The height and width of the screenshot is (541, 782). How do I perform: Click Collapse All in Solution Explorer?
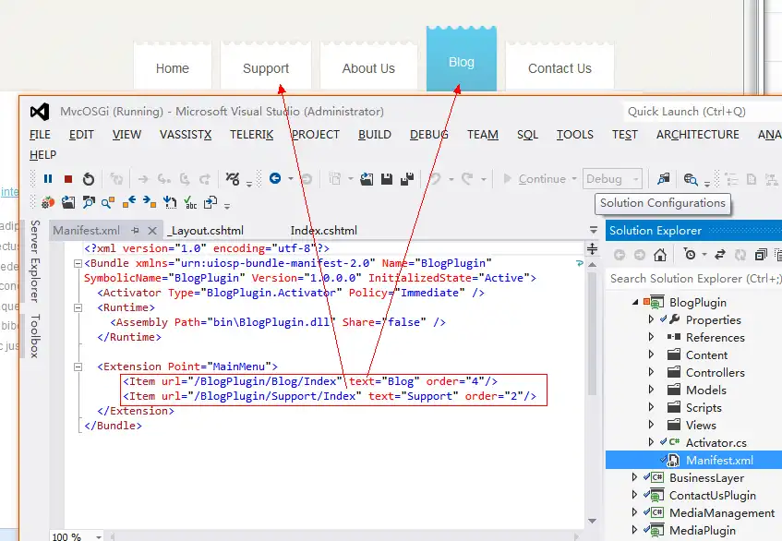click(761, 255)
